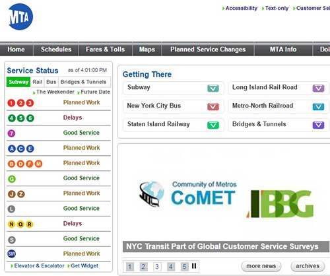Select the red 1 line bullet
Screen dimensions: 330x276
pos(11,103)
